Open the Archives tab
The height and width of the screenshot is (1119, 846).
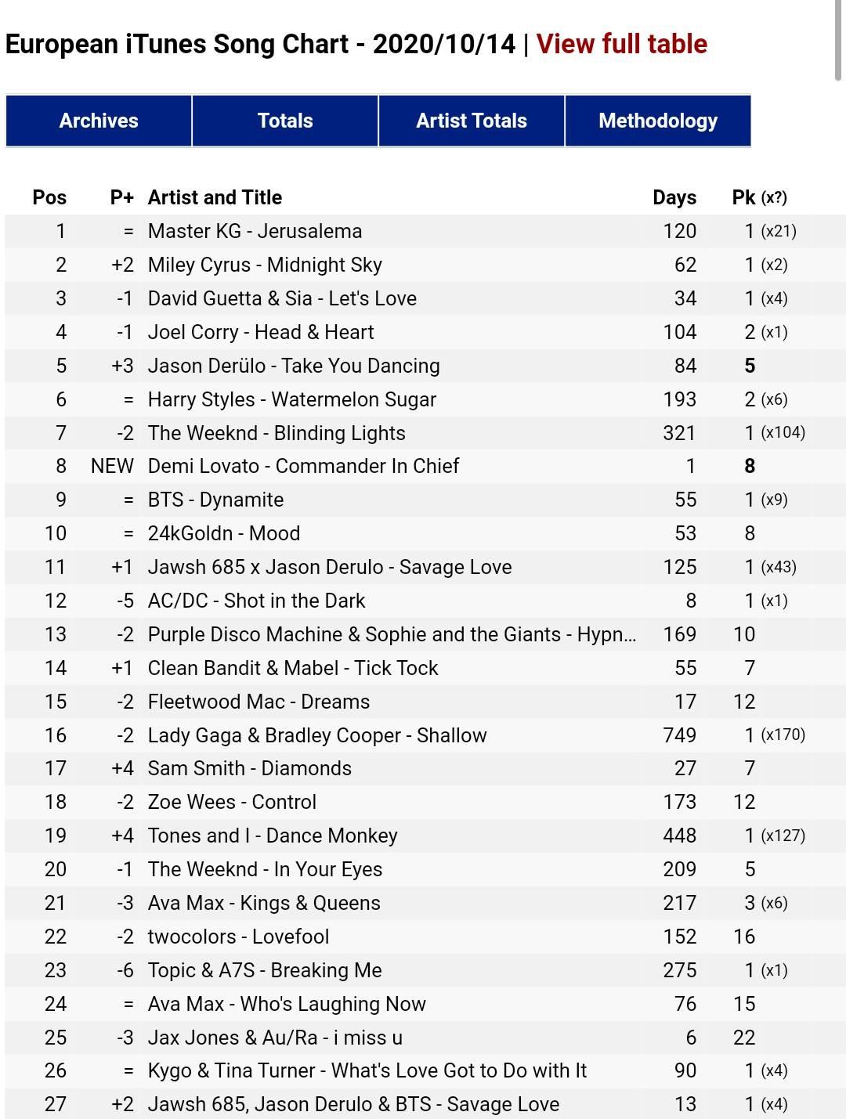(99, 121)
